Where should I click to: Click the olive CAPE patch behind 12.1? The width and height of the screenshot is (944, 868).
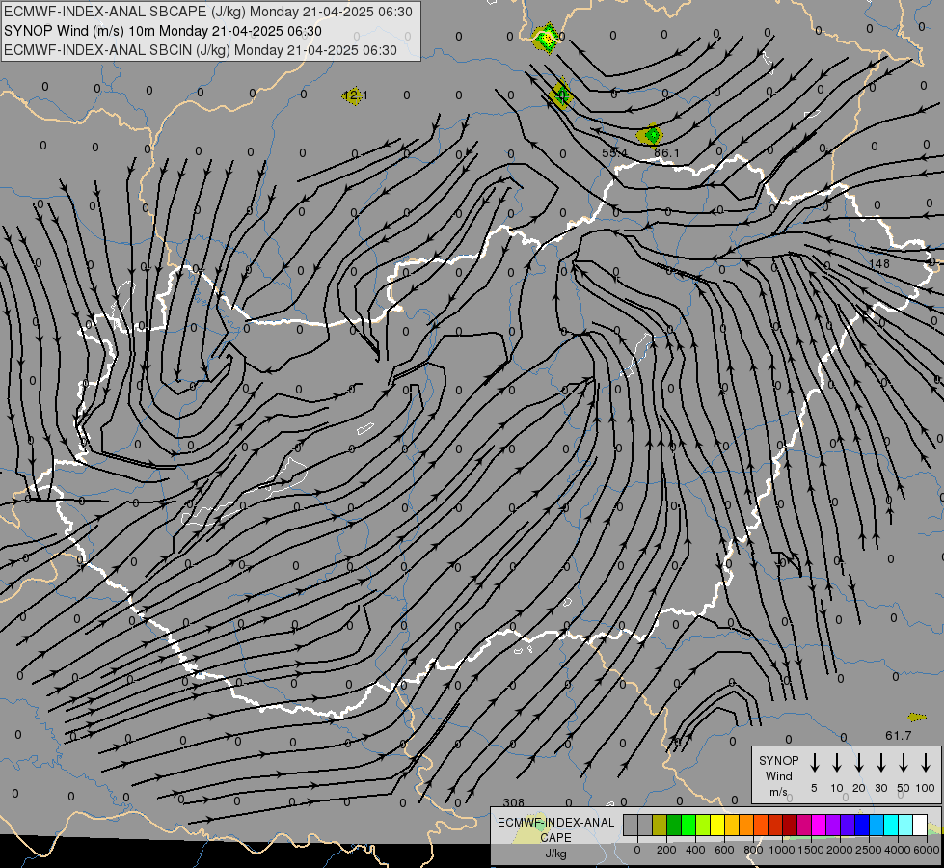354,95
